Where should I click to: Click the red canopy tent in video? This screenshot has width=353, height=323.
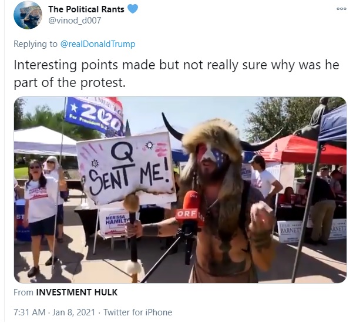302,149
